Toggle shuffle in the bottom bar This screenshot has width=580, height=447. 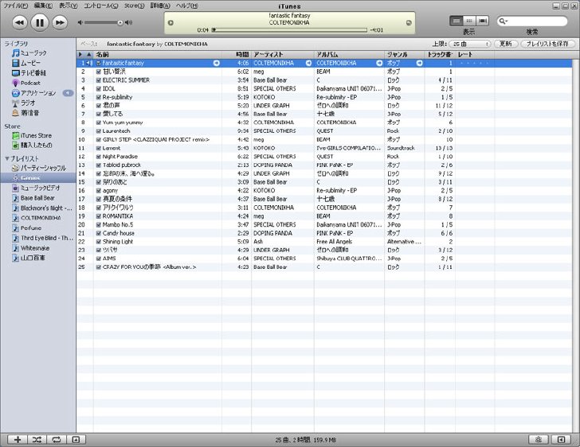point(37,440)
